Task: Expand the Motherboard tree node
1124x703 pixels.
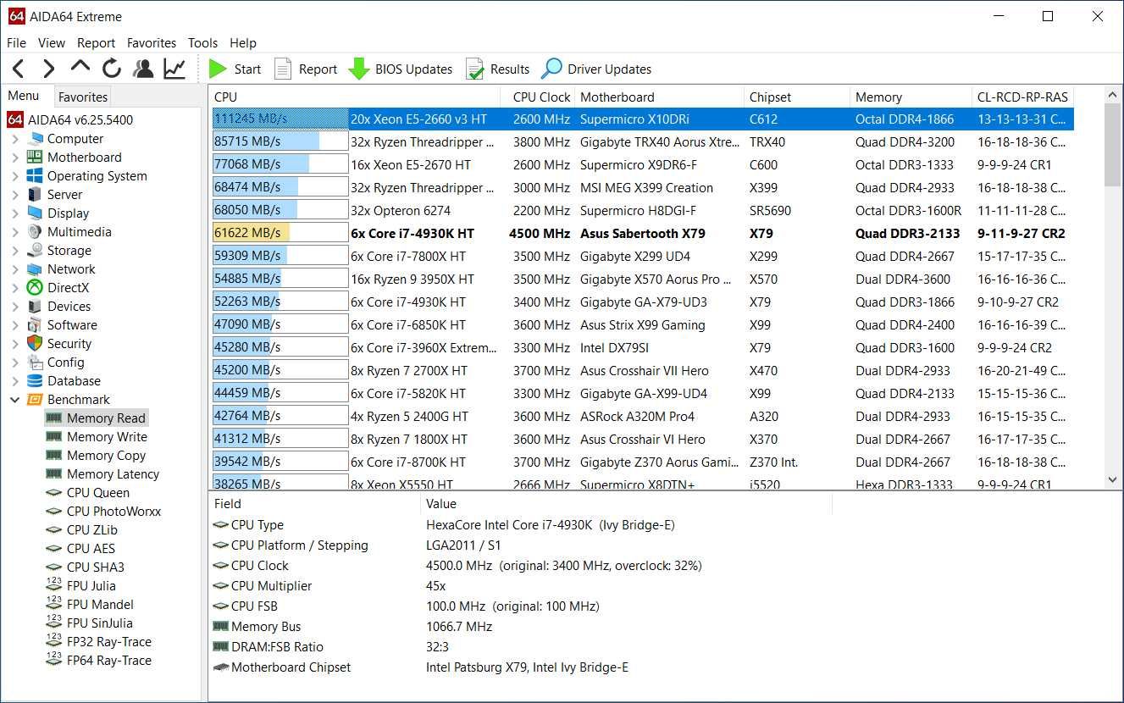Action: 15,157
